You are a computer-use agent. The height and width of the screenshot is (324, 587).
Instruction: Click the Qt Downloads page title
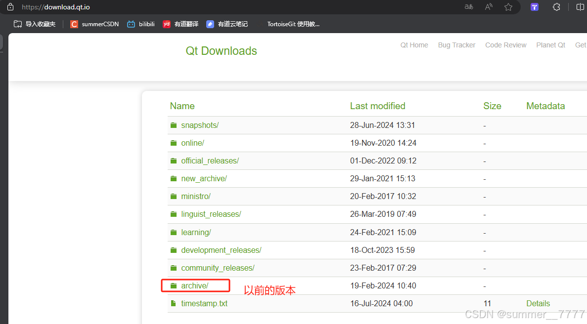pyautogui.click(x=221, y=51)
